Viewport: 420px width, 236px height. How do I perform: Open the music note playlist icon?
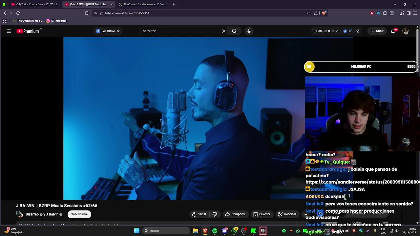tap(402, 13)
